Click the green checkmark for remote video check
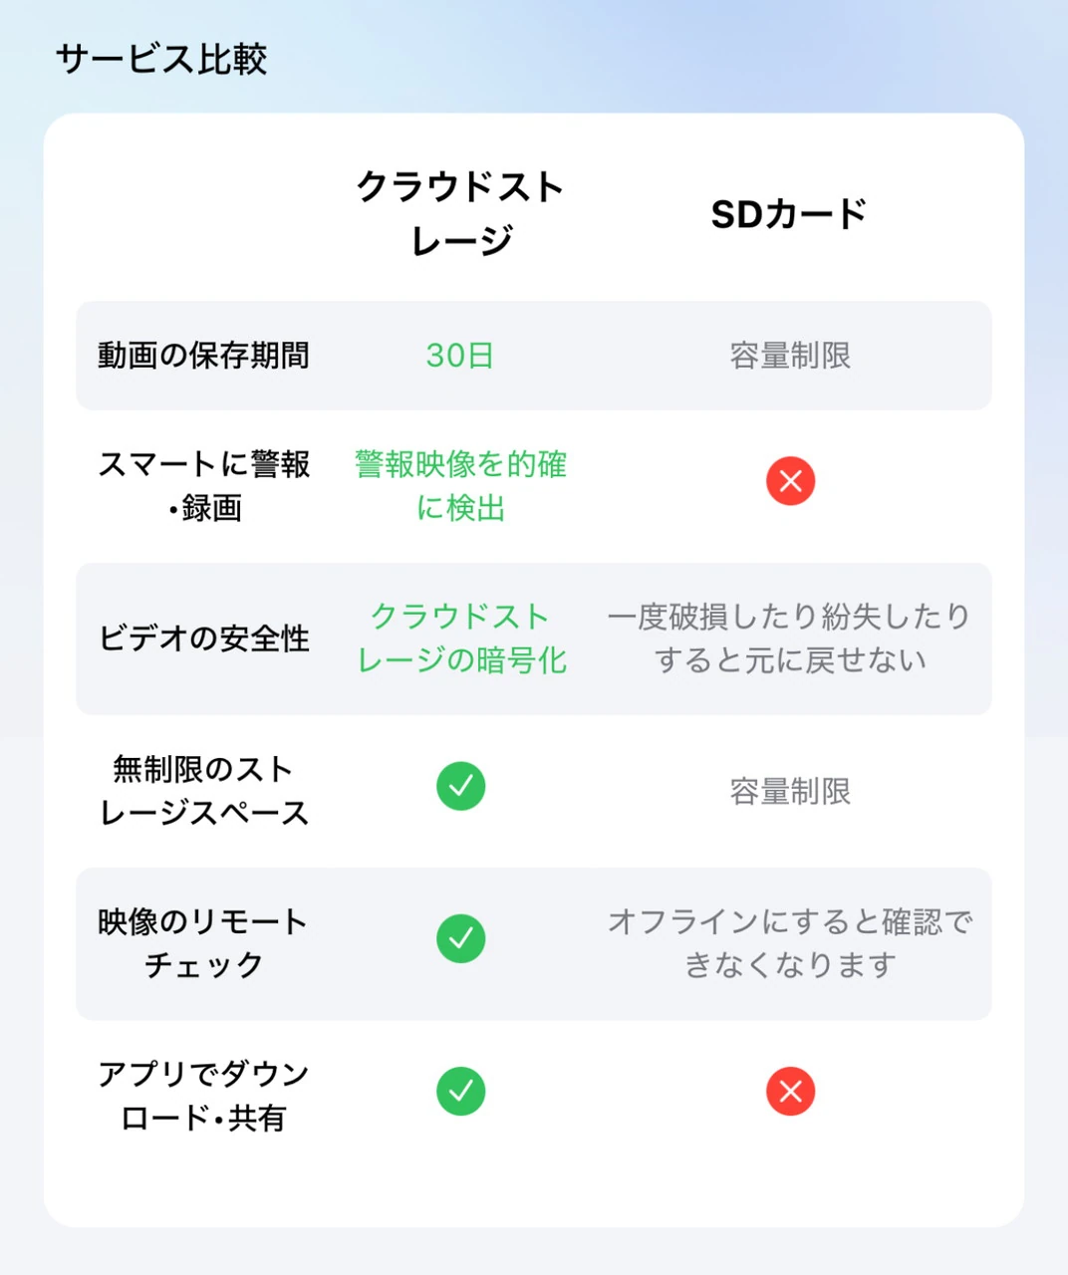This screenshot has width=1068, height=1275. click(x=460, y=938)
